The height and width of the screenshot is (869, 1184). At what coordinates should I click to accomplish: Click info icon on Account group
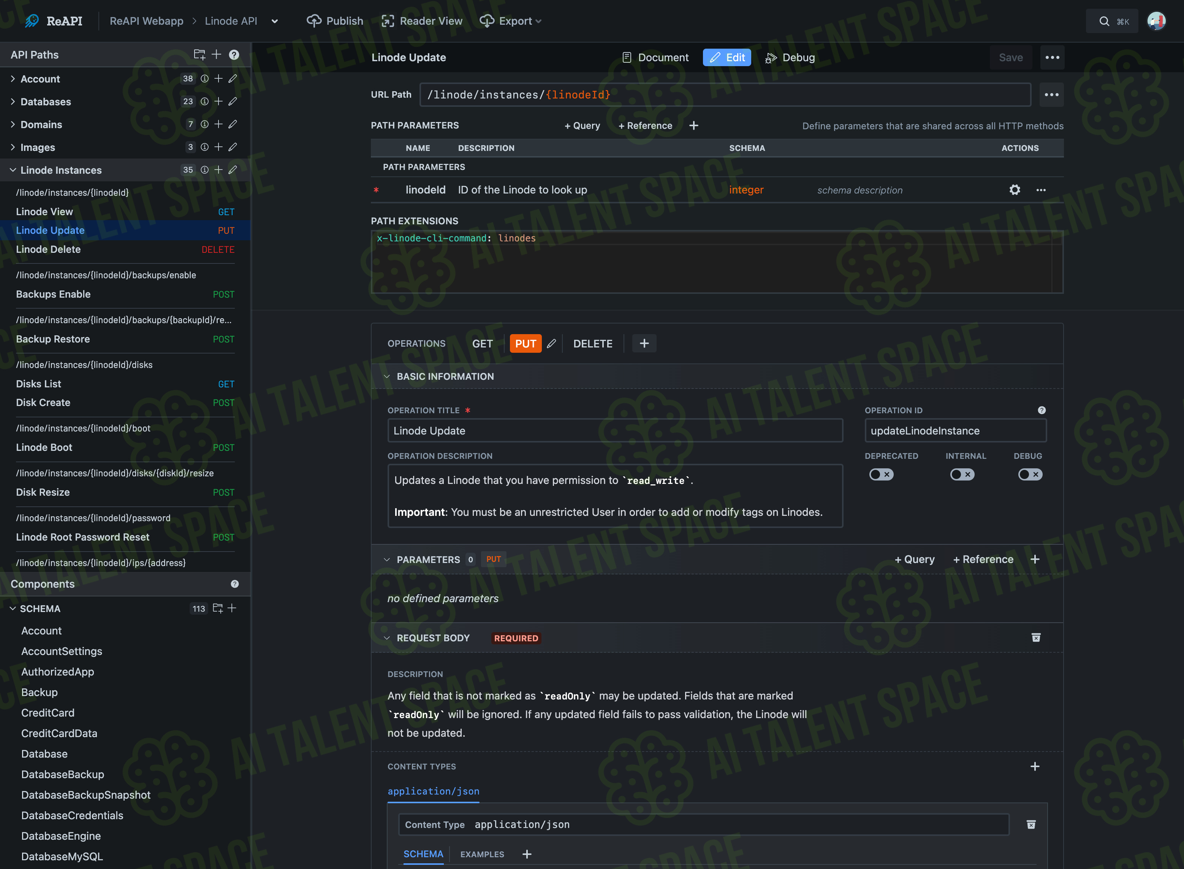tap(204, 79)
